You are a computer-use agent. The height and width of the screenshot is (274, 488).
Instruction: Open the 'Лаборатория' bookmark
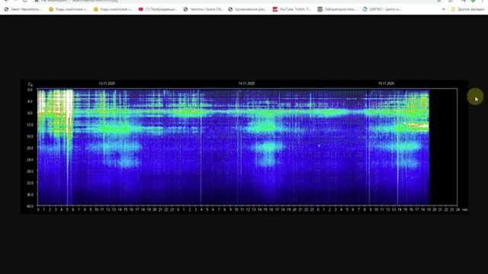337,9
